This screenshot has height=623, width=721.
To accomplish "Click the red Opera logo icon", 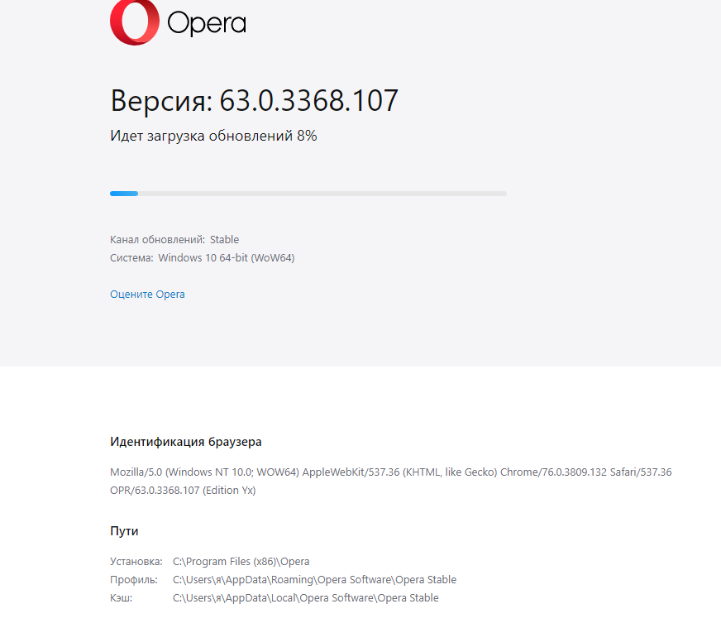I will pyautogui.click(x=135, y=22).
